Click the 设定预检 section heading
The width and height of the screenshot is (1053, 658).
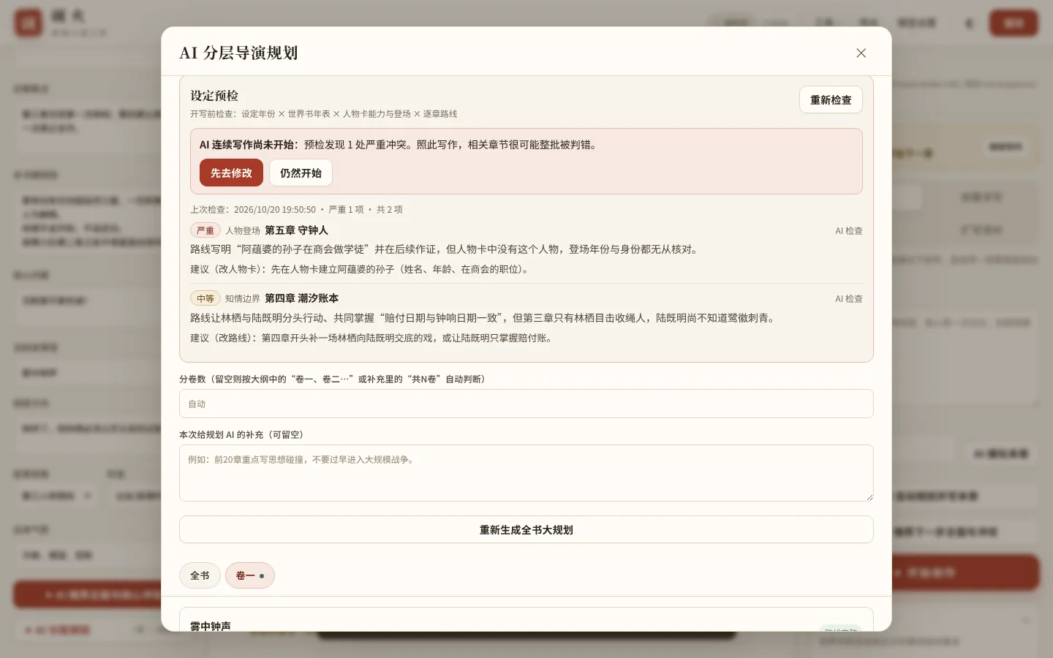pos(214,96)
